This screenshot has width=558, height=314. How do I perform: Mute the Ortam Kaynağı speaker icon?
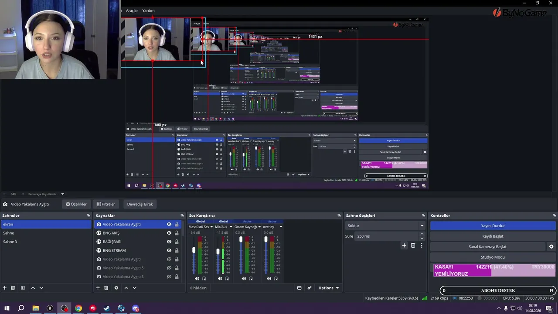[244, 278]
